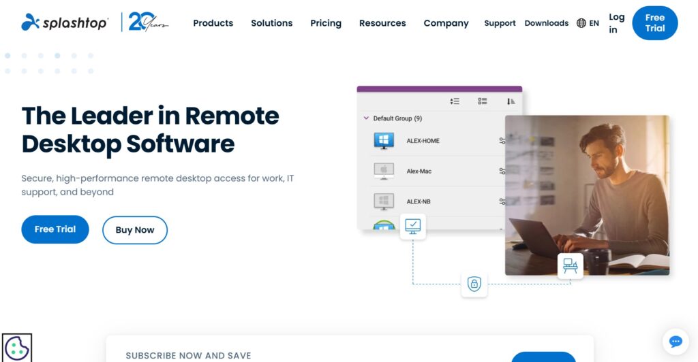Image resolution: width=698 pixels, height=362 pixels.
Task: Open the Products menu
Action: pos(213,23)
